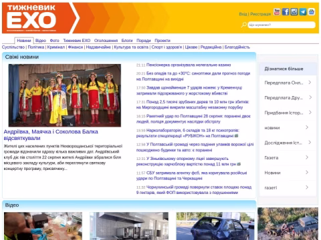Open the Telegram channel icon
Image resolution: width=321 pixels, height=240 pixels.
303,12
